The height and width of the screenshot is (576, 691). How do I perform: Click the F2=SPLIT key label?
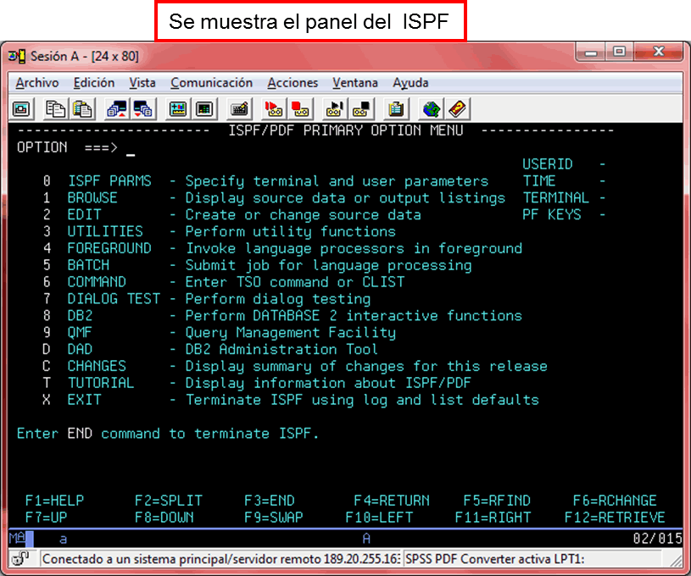coord(169,501)
